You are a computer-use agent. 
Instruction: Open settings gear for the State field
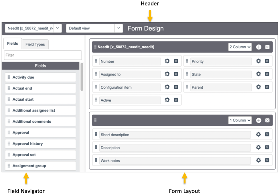click(x=258, y=74)
